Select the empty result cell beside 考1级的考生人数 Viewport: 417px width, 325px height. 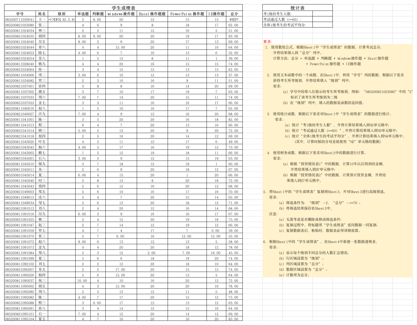pyautogui.click(x=322, y=14)
